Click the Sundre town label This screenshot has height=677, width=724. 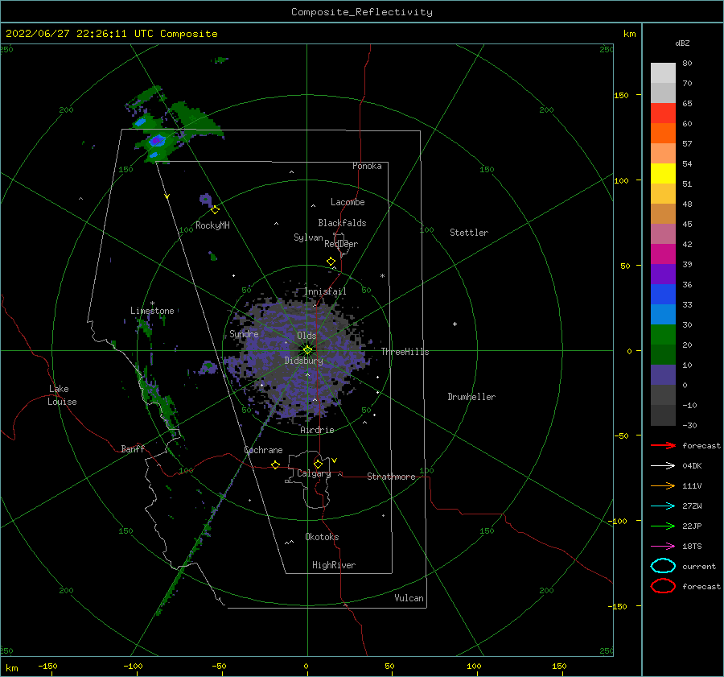[x=244, y=334]
